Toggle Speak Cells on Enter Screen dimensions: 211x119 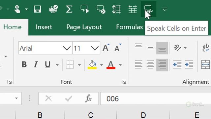[148, 9]
